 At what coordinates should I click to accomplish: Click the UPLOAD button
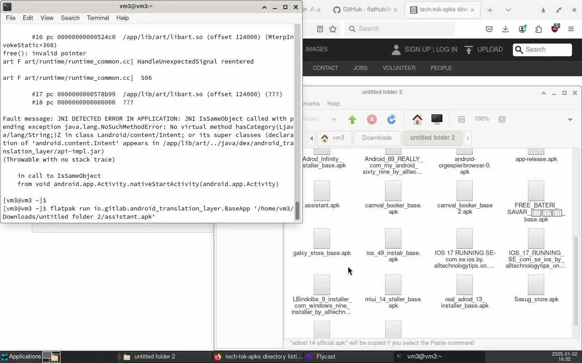tap(483, 49)
